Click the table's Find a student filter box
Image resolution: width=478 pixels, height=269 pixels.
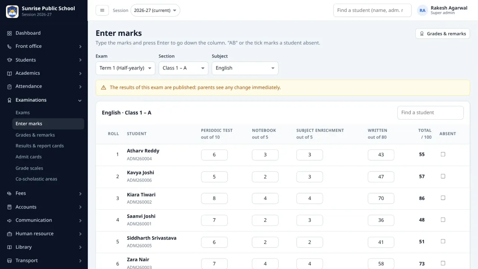point(431,112)
